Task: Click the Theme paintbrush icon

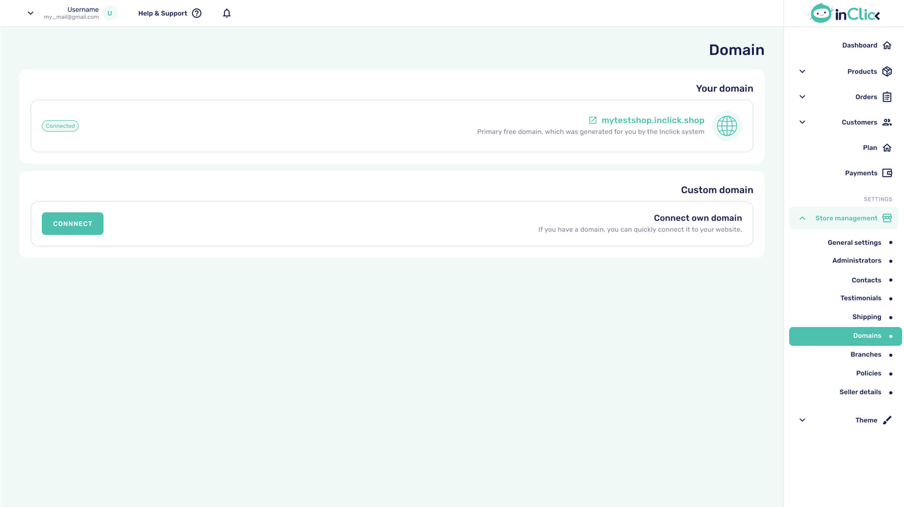Action: (x=887, y=420)
